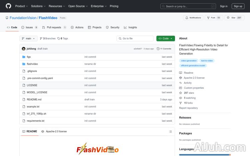Click the Custom properties note icon

(x=180, y=88)
